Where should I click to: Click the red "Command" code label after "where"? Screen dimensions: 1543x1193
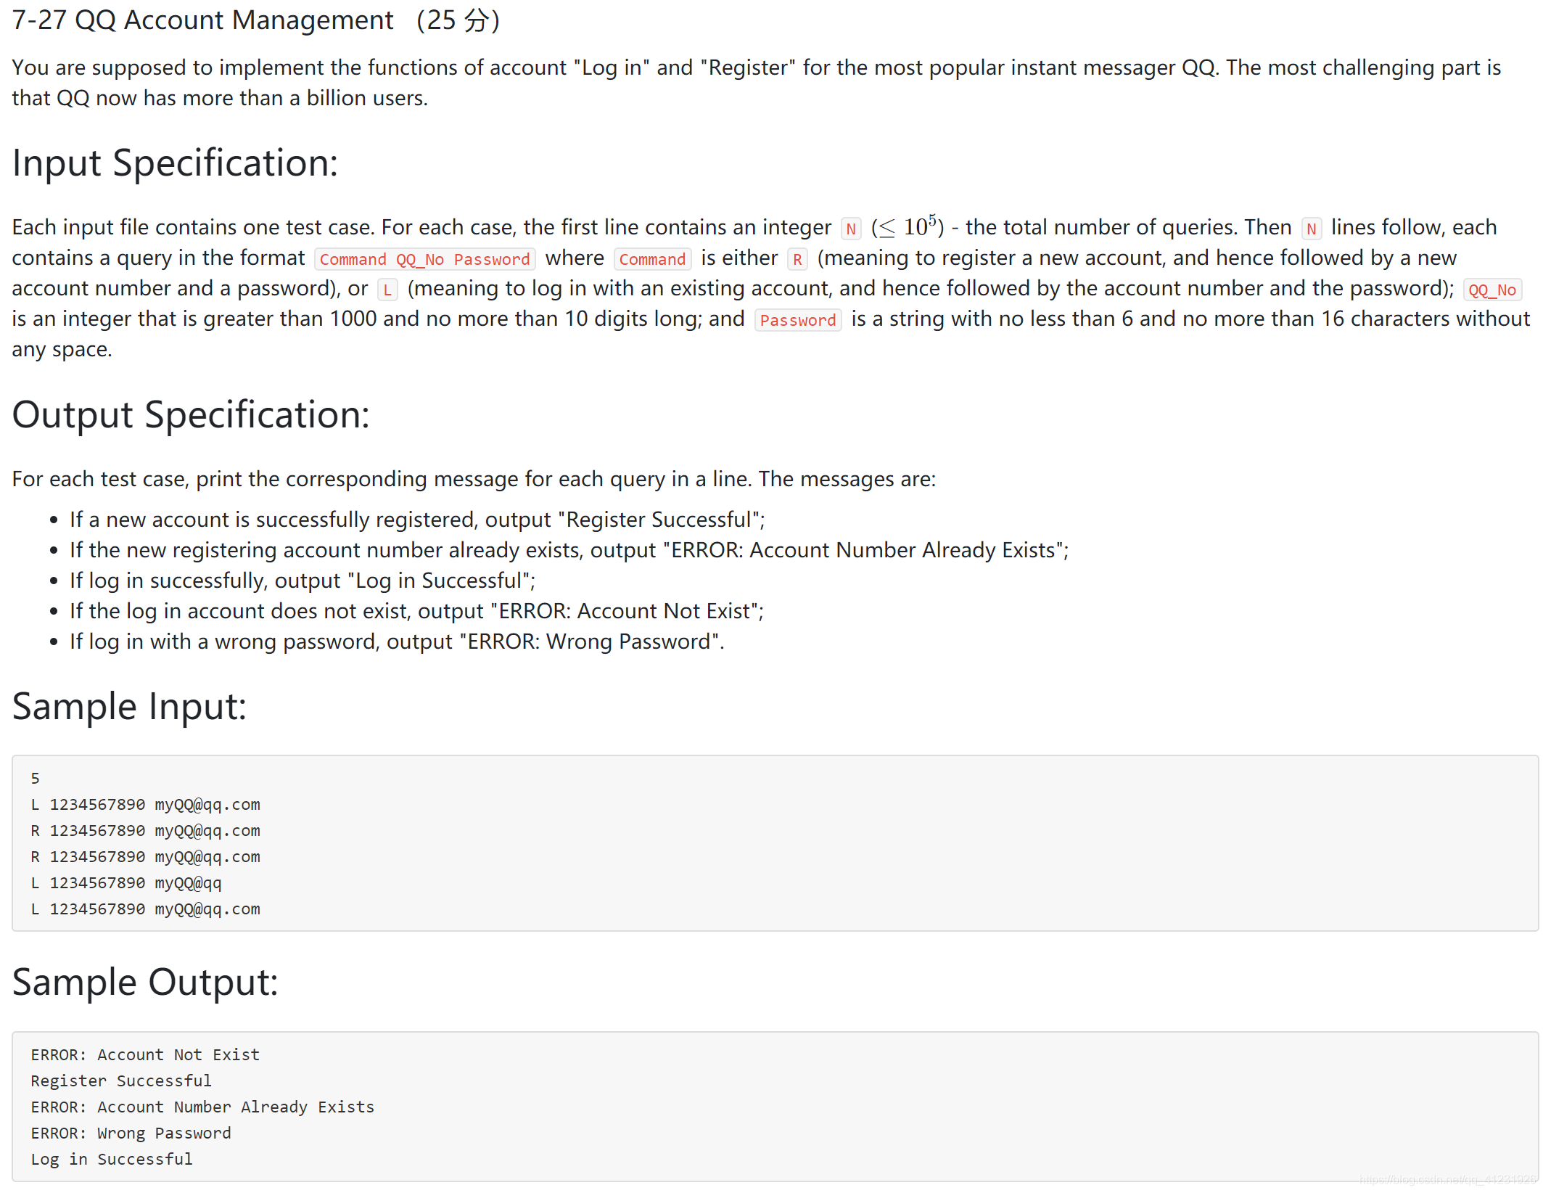click(x=652, y=259)
